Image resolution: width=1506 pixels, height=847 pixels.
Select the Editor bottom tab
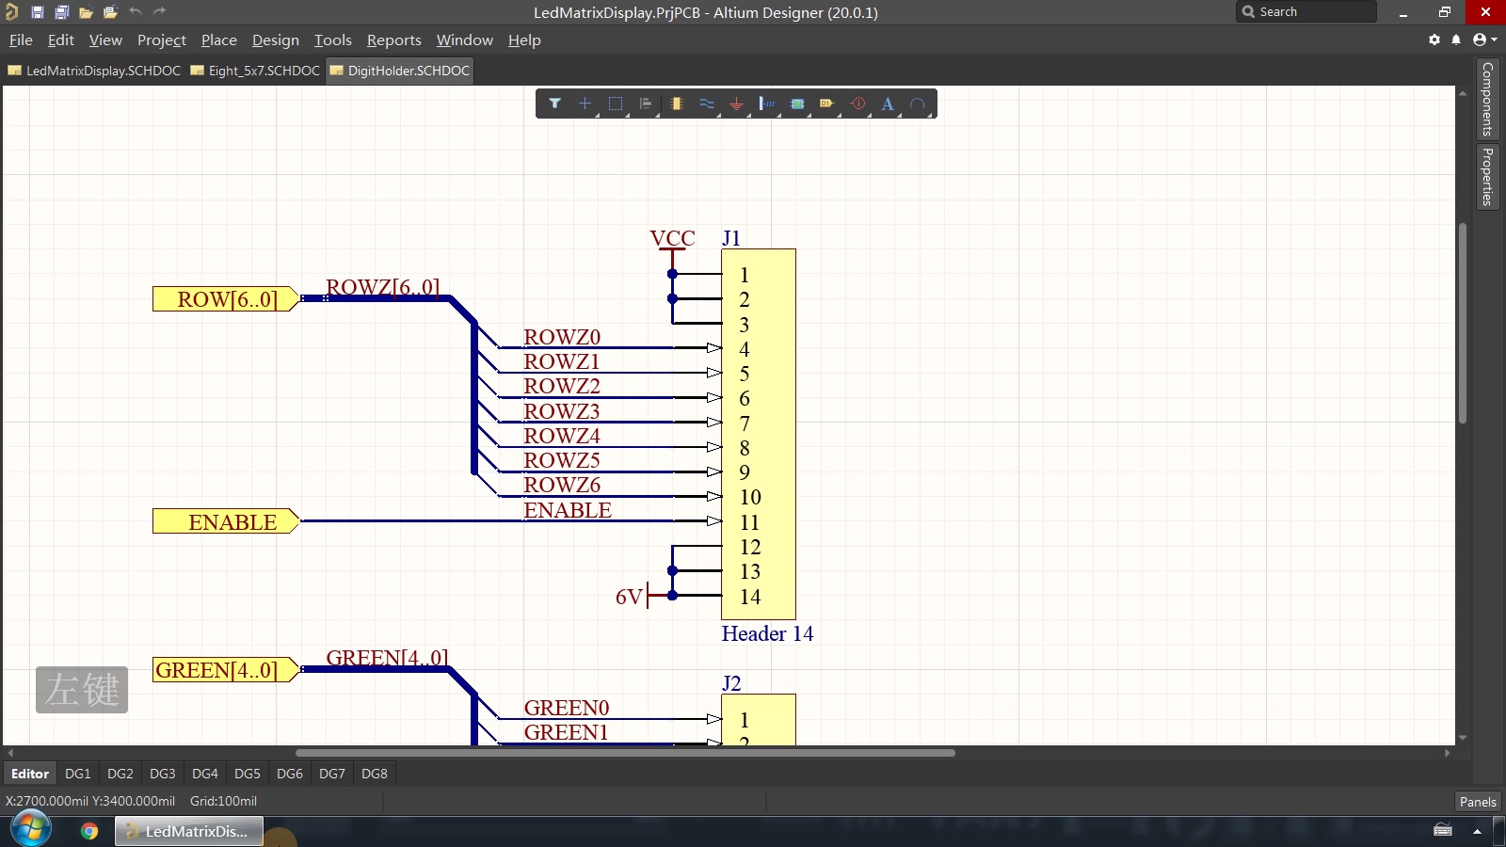tap(30, 774)
